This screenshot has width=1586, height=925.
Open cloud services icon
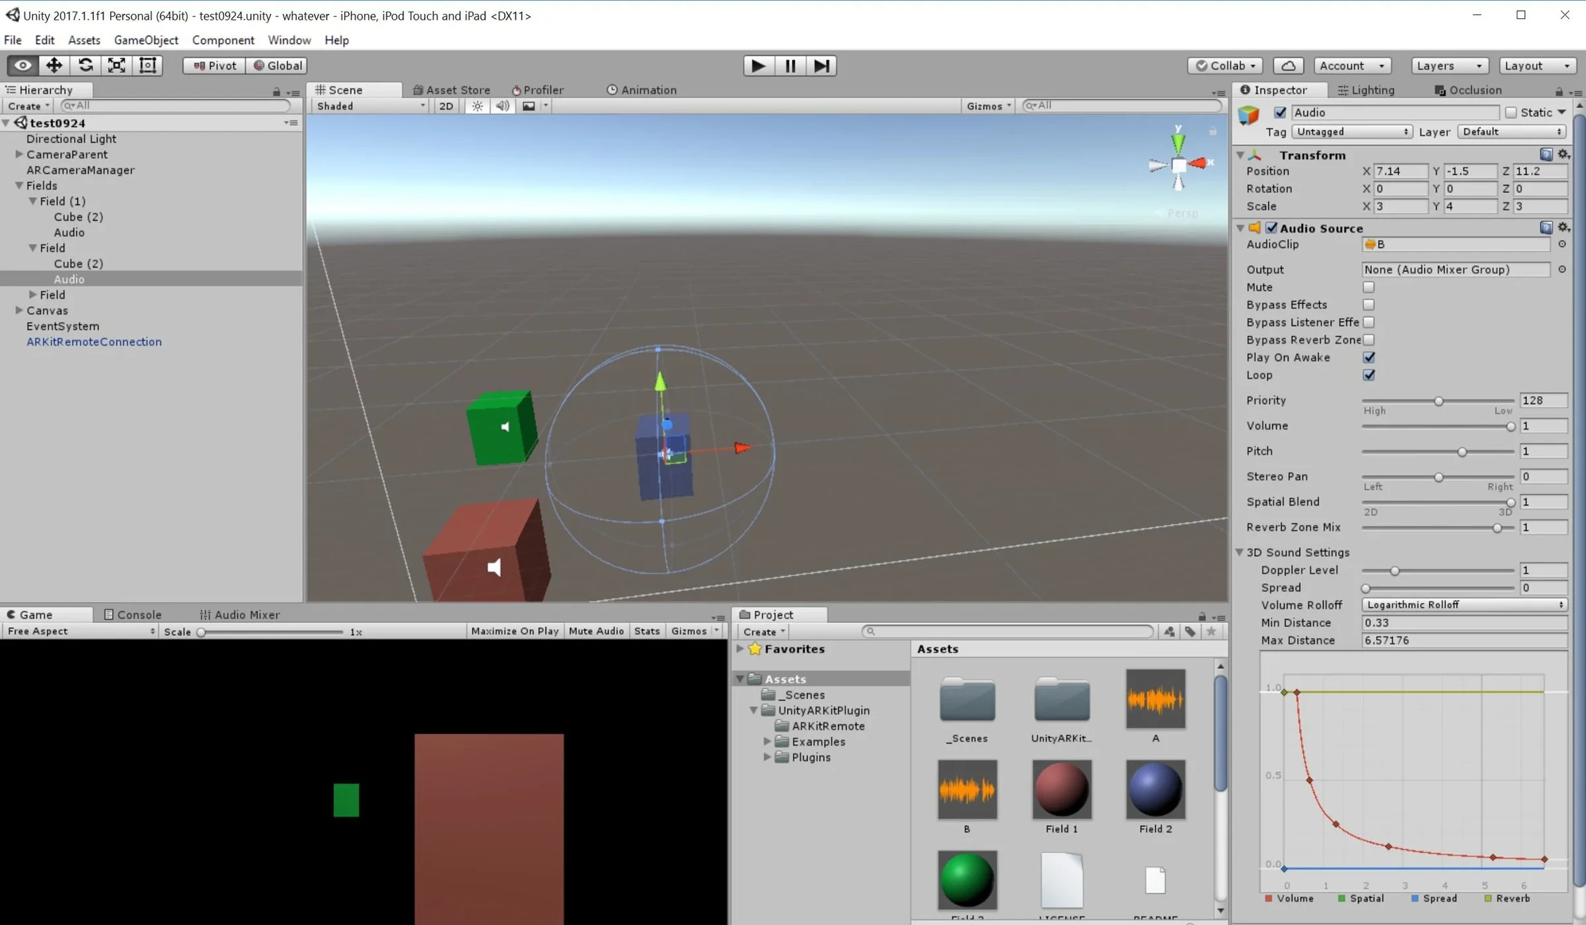(x=1288, y=65)
